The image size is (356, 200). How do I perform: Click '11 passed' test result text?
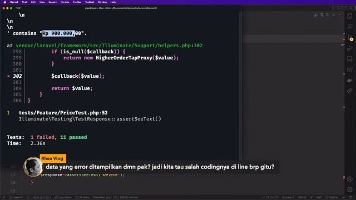coord(73,137)
